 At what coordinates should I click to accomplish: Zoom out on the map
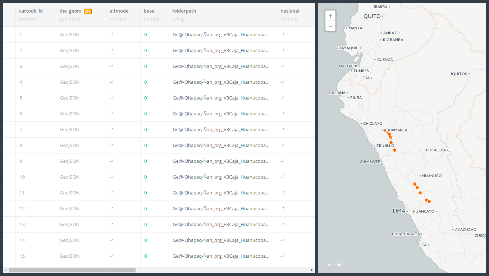point(330,26)
